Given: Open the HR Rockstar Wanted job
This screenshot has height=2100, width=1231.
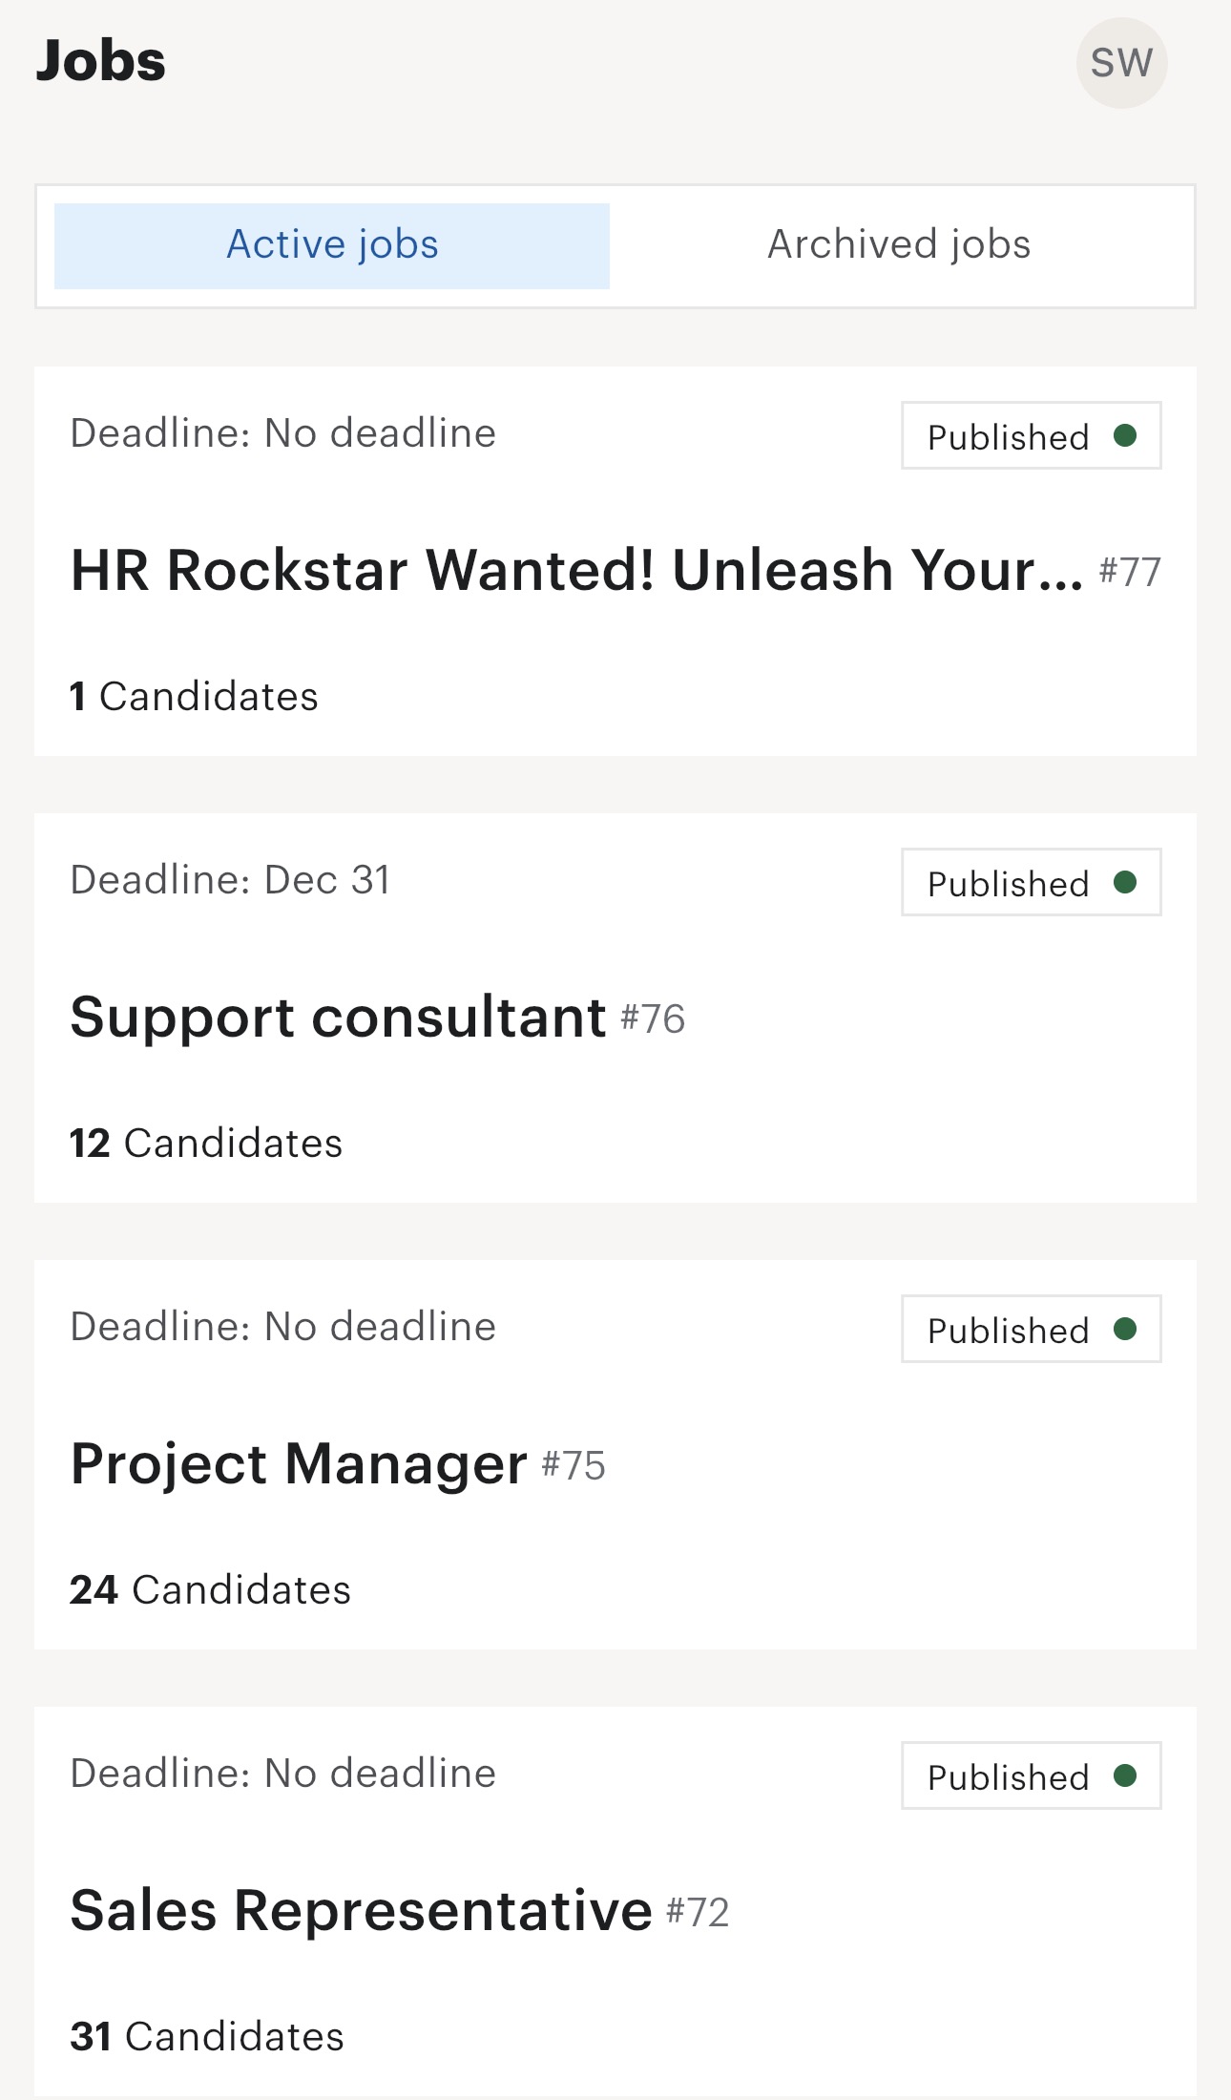Looking at the screenshot, I should (576, 570).
